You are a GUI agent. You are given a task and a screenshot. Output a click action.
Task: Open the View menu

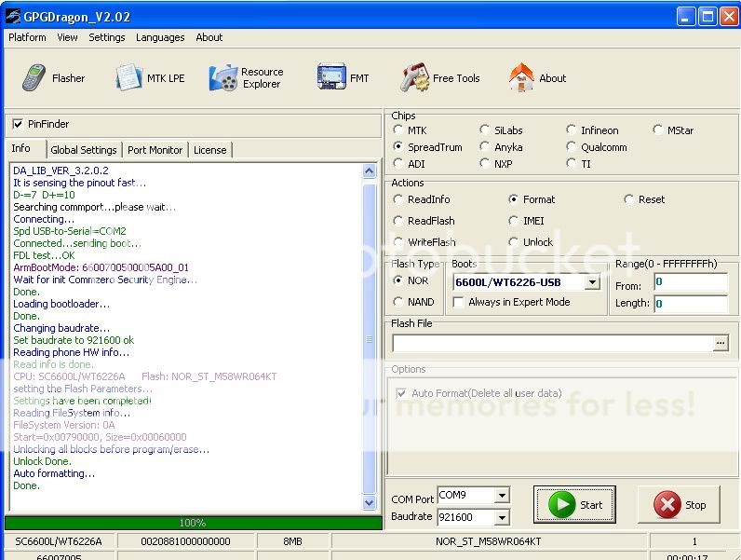point(68,37)
